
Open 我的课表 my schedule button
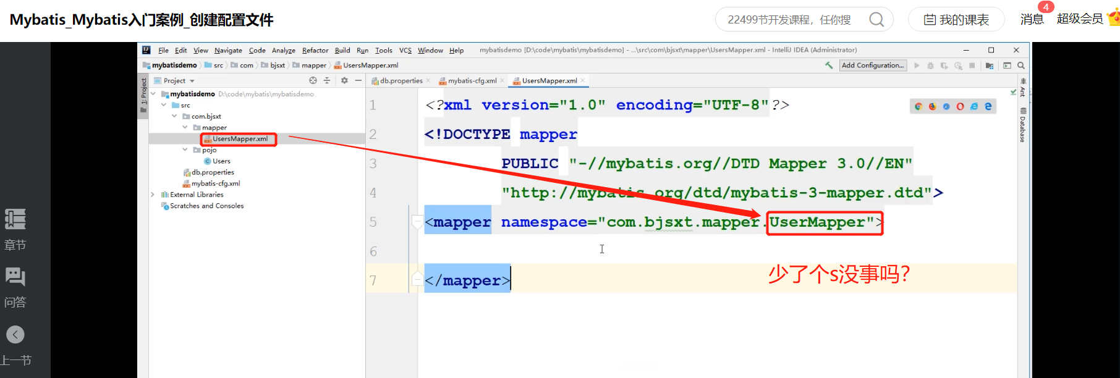(x=956, y=19)
